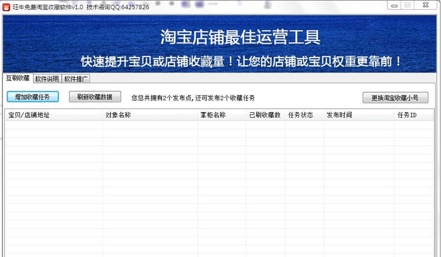Viewport: 441px width, 257px height.
Task: Switch to the 互刷收藏 tab
Action: [x=18, y=78]
